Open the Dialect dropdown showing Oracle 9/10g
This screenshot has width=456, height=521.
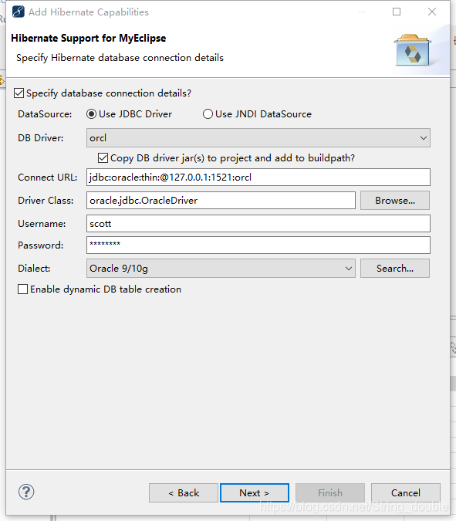point(221,268)
